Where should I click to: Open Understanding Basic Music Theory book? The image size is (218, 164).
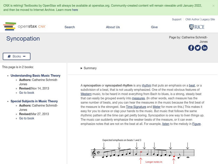35,76
